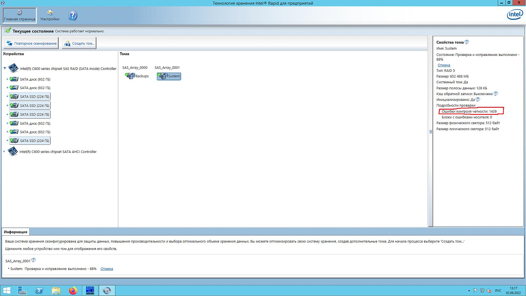The width and height of the screenshot is (526, 296).
Task: Click Отмена link in the information panel
Action: [x=106, y=269]
